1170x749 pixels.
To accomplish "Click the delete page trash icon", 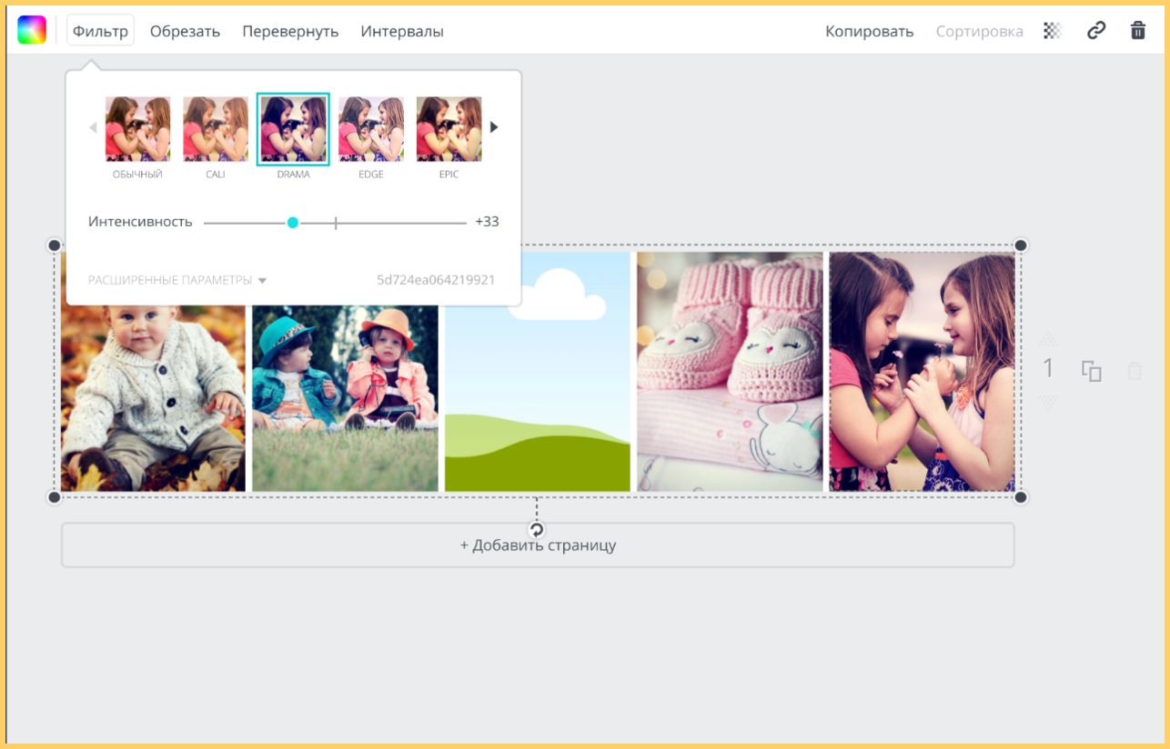I will (x=1135, y=371).
